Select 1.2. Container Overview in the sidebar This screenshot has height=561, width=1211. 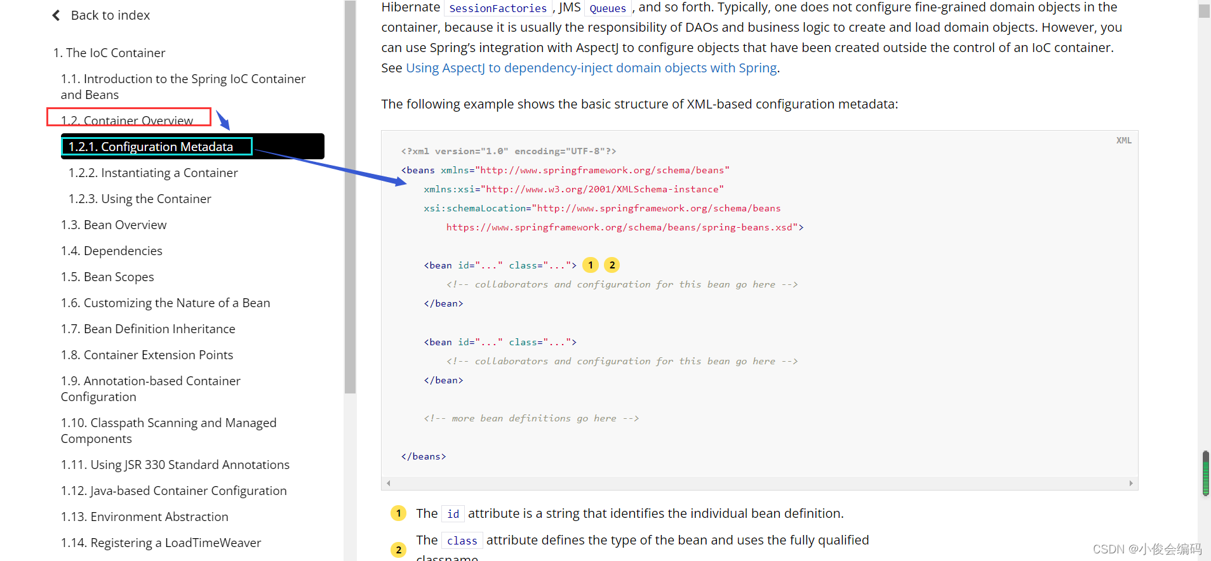[127, 121]
